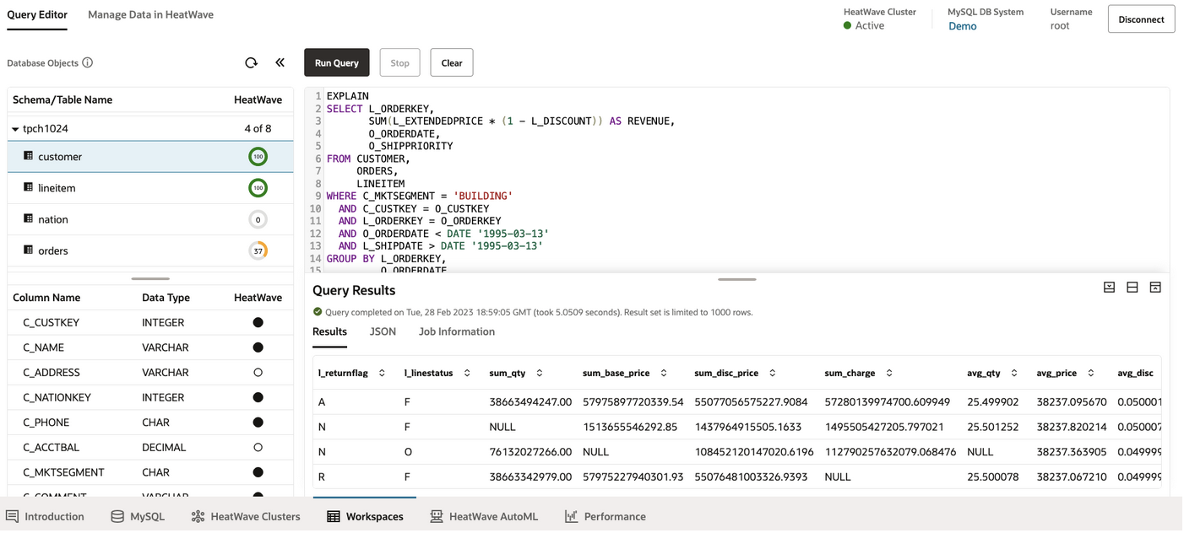The image size is (1184, 533).
Task: Click the results horizontal scrollbar
Action: [x=365, y=497]
